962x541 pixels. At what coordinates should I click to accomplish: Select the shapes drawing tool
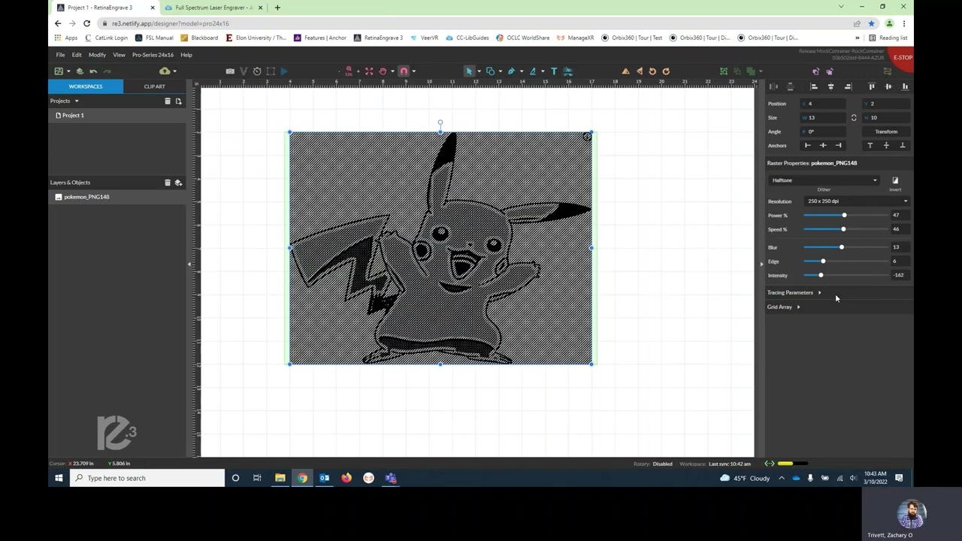490,71
